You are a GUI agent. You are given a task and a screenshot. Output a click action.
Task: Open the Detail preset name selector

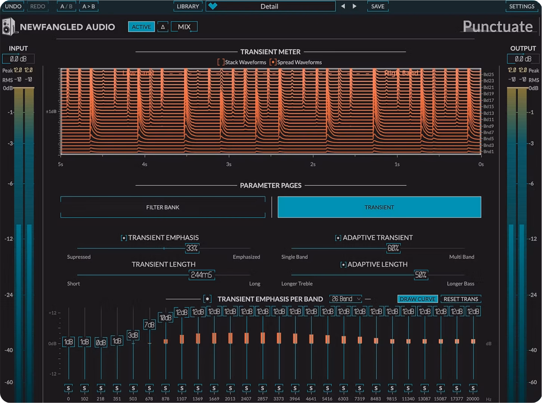270,6
